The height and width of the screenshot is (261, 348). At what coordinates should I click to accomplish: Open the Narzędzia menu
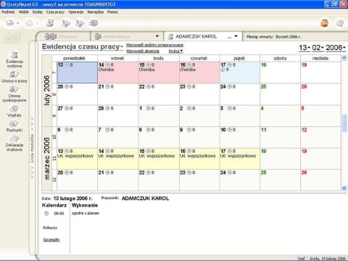(95, 12)
